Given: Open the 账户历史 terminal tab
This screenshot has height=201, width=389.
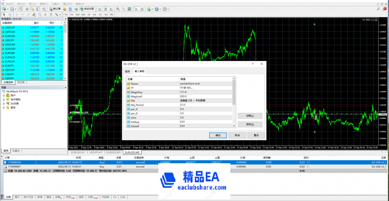Looking at the screenshot, I should pyautogui.click(x=28, y=197).
